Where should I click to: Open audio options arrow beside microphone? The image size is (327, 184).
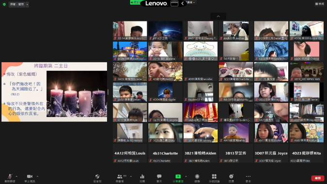16,176
